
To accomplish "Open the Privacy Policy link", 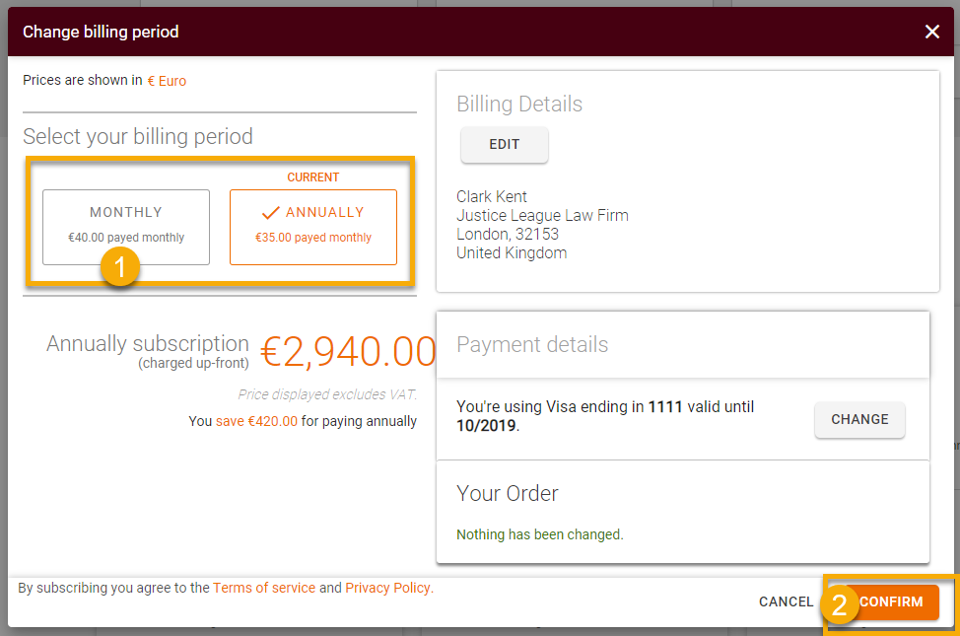I will click(387, 587).
